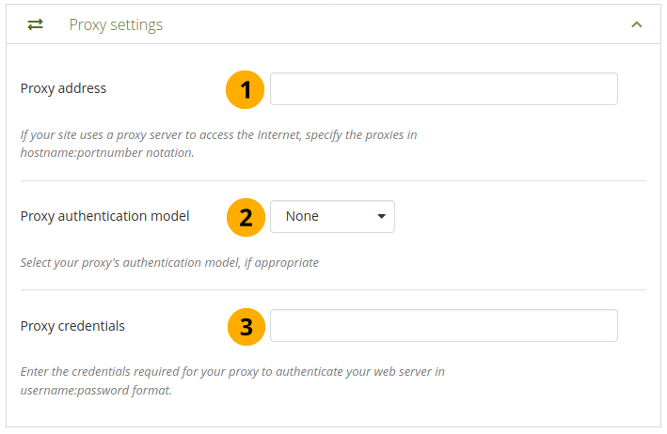Screen dimensions: 667x434
Task: Click the "username:password format" hint line
Action: click(x=96, y=390)
